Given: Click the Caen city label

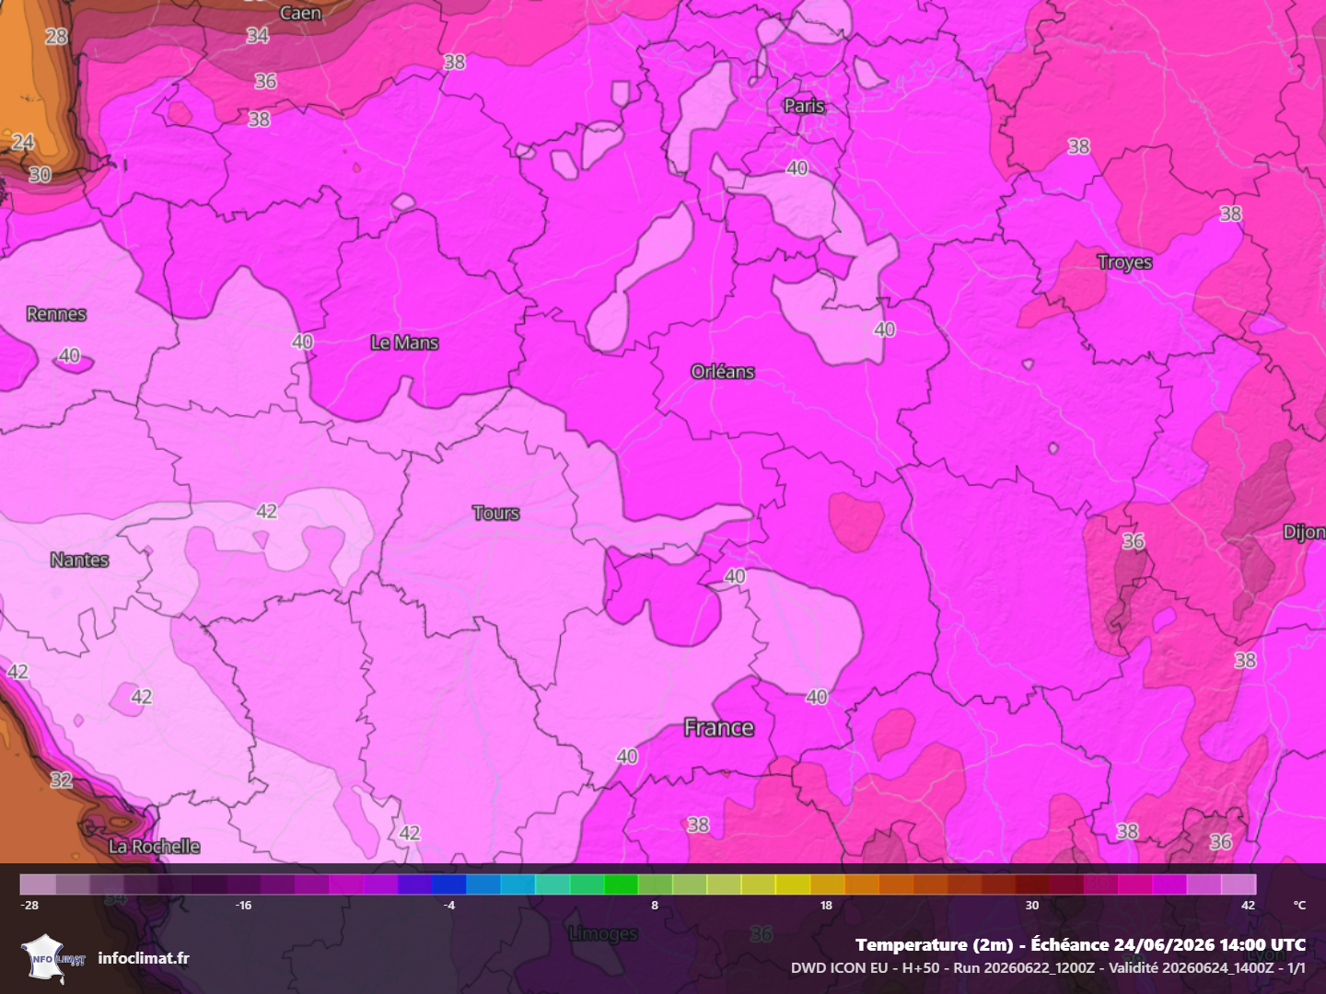Looking at the screenshot, I should [x=300, y=13].
